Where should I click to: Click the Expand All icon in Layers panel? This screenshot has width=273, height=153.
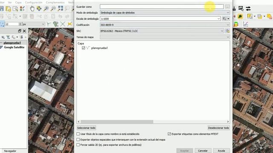point(21,37)
